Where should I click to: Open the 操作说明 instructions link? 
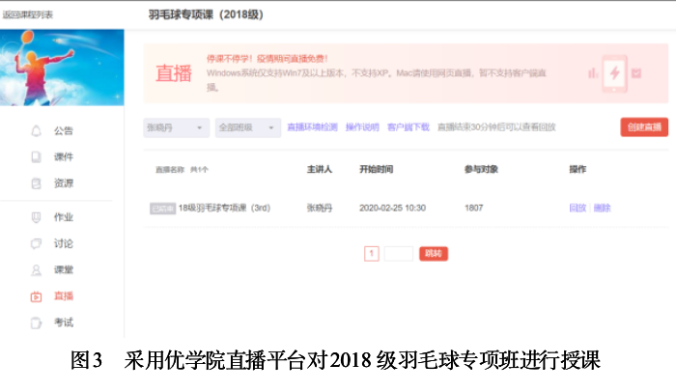pos(363,127)
